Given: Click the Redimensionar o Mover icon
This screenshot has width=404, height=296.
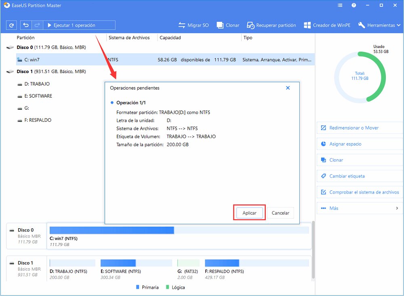Looking at the screenshot, I should coord(323,128).
